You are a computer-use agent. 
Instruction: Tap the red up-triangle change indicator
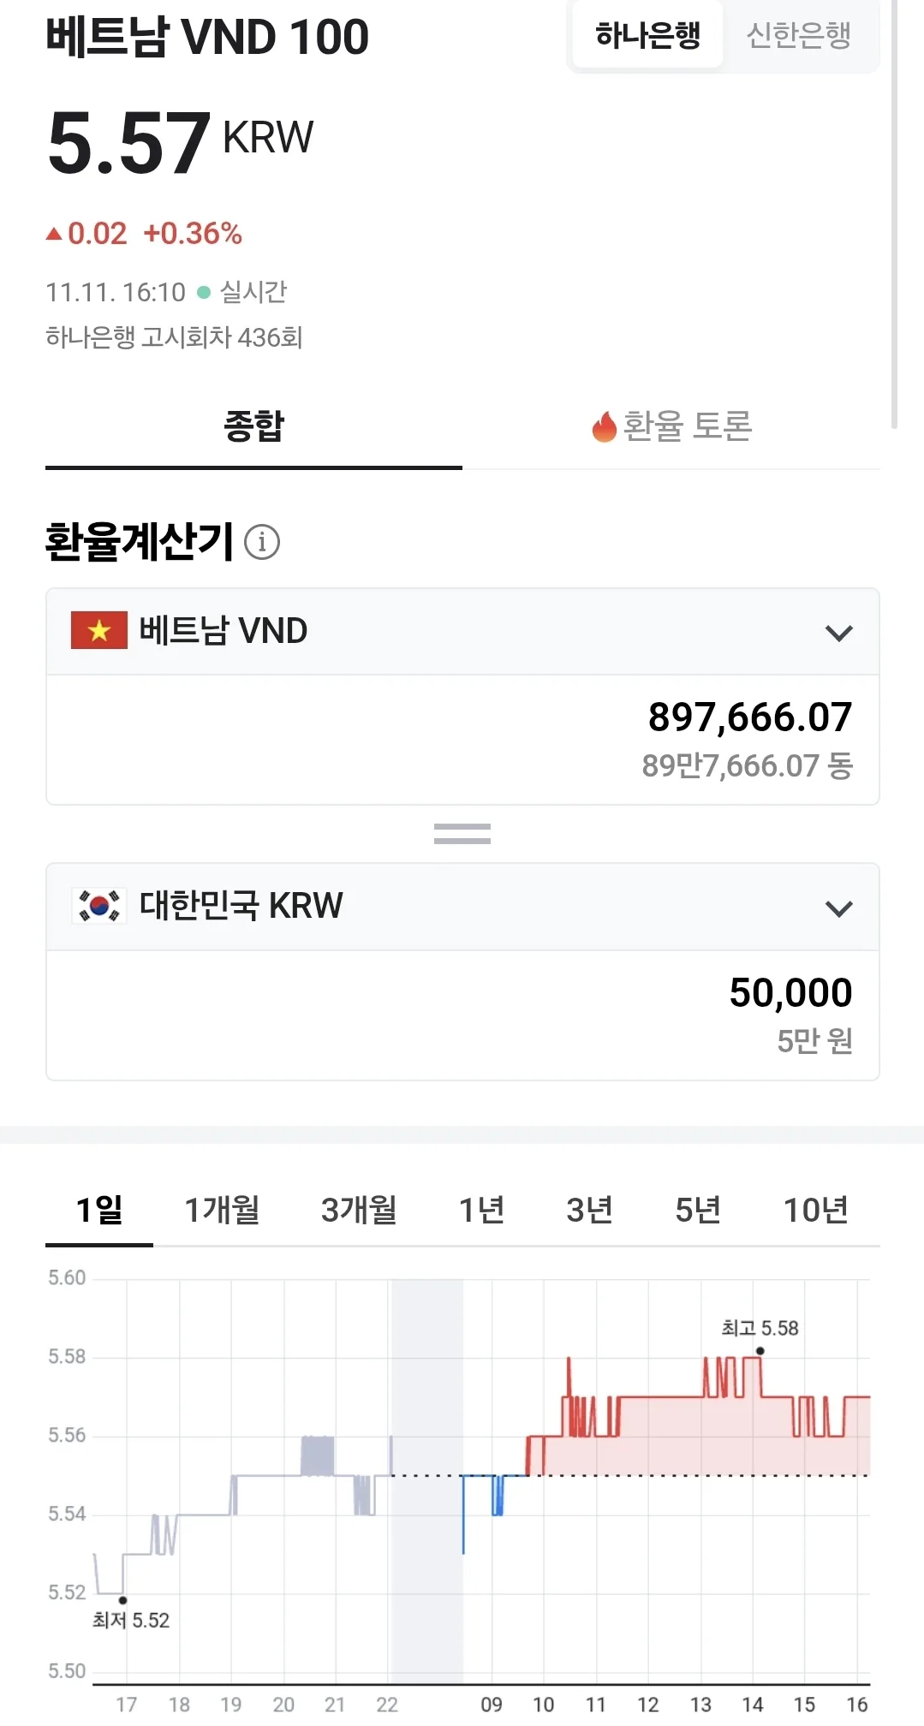coord(54,233)
